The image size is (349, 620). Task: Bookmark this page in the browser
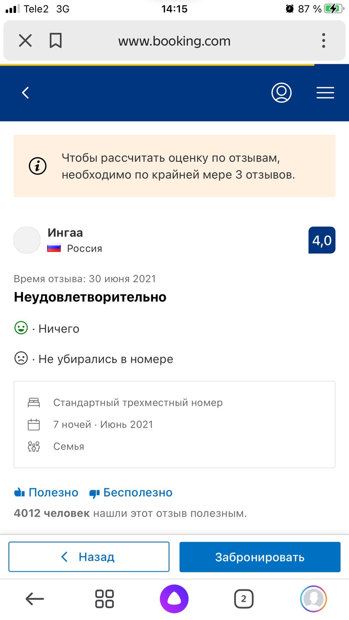pos(55,40)
